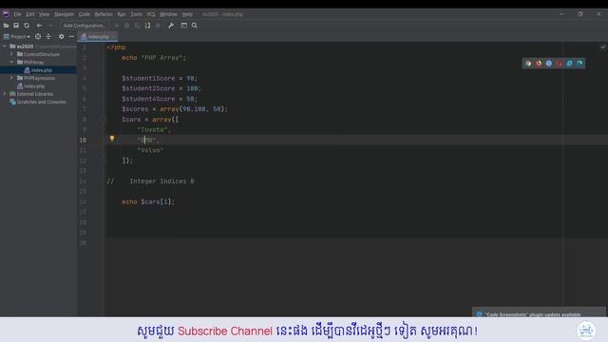The image size is (608, 342).
Task: Open the Window menu
Action: click(x=168, y=14)
